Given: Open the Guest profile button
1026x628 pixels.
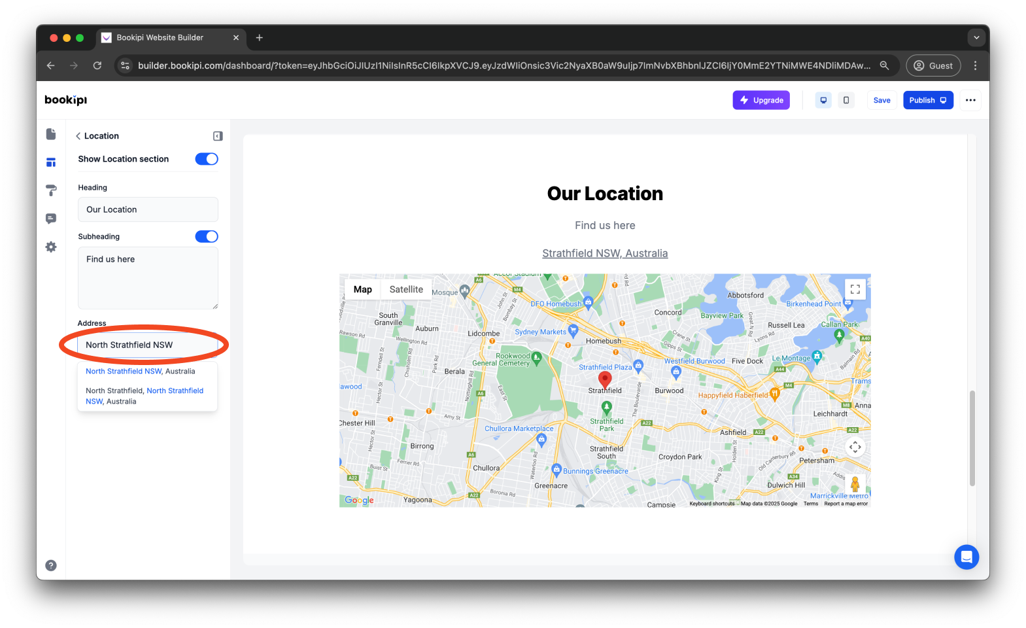Looking at the screenshot, I should point(933,65).
